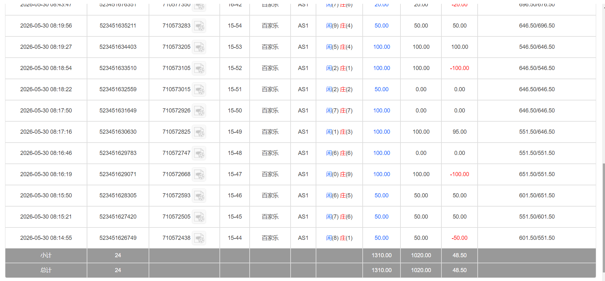
Task: Select order number 523451633510
Action: tap(118, 68)
